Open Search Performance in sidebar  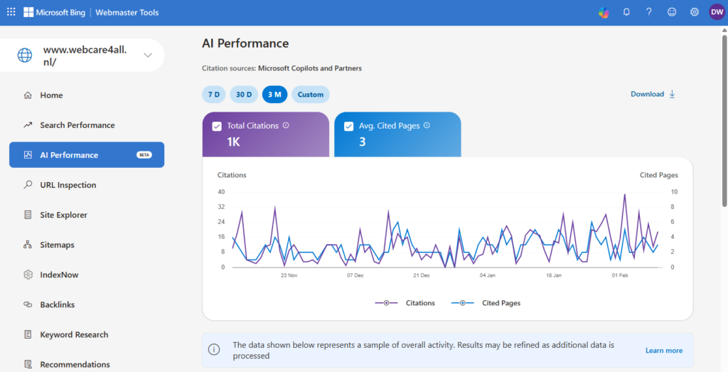tap(87, 125)
